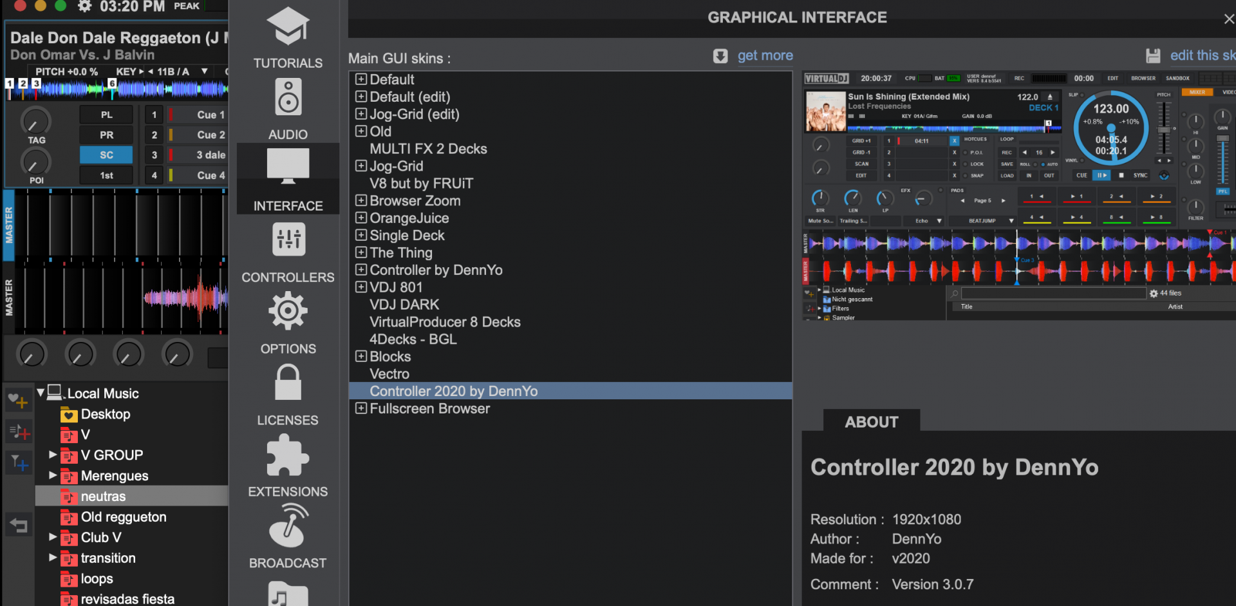The image size is (1236, 606).
Task: Expand the V GROUP folder
Action: coord(53,455)
